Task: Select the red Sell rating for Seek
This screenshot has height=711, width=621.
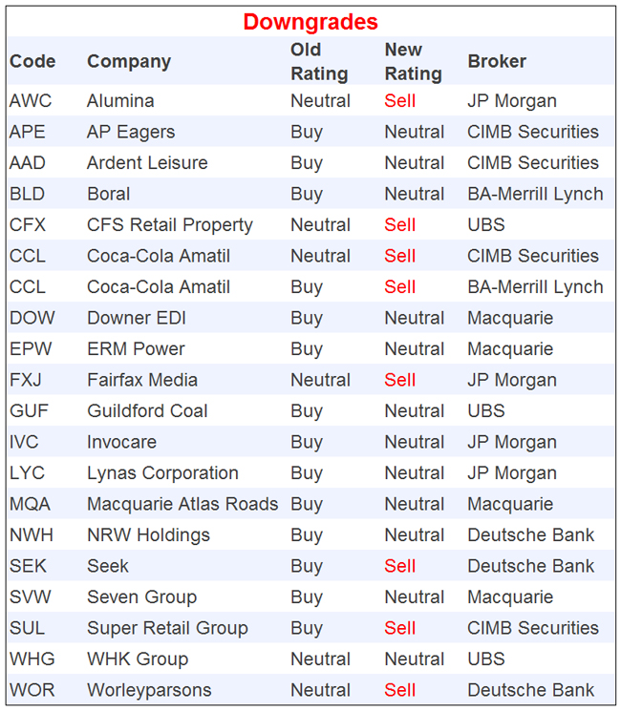Action: click(x=400, y=566)
